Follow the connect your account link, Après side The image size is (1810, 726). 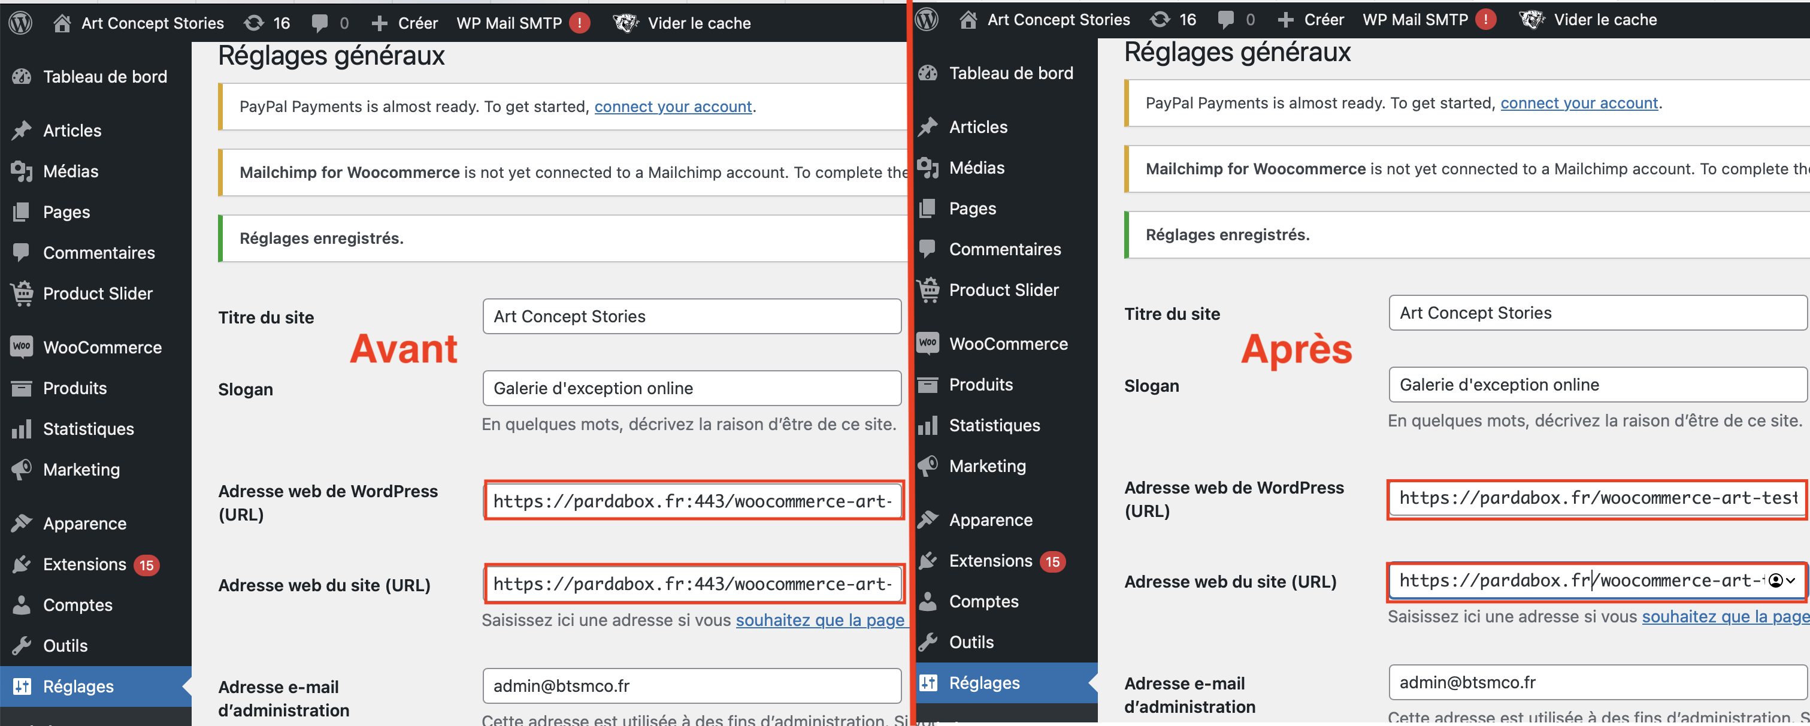(1579, 103)
